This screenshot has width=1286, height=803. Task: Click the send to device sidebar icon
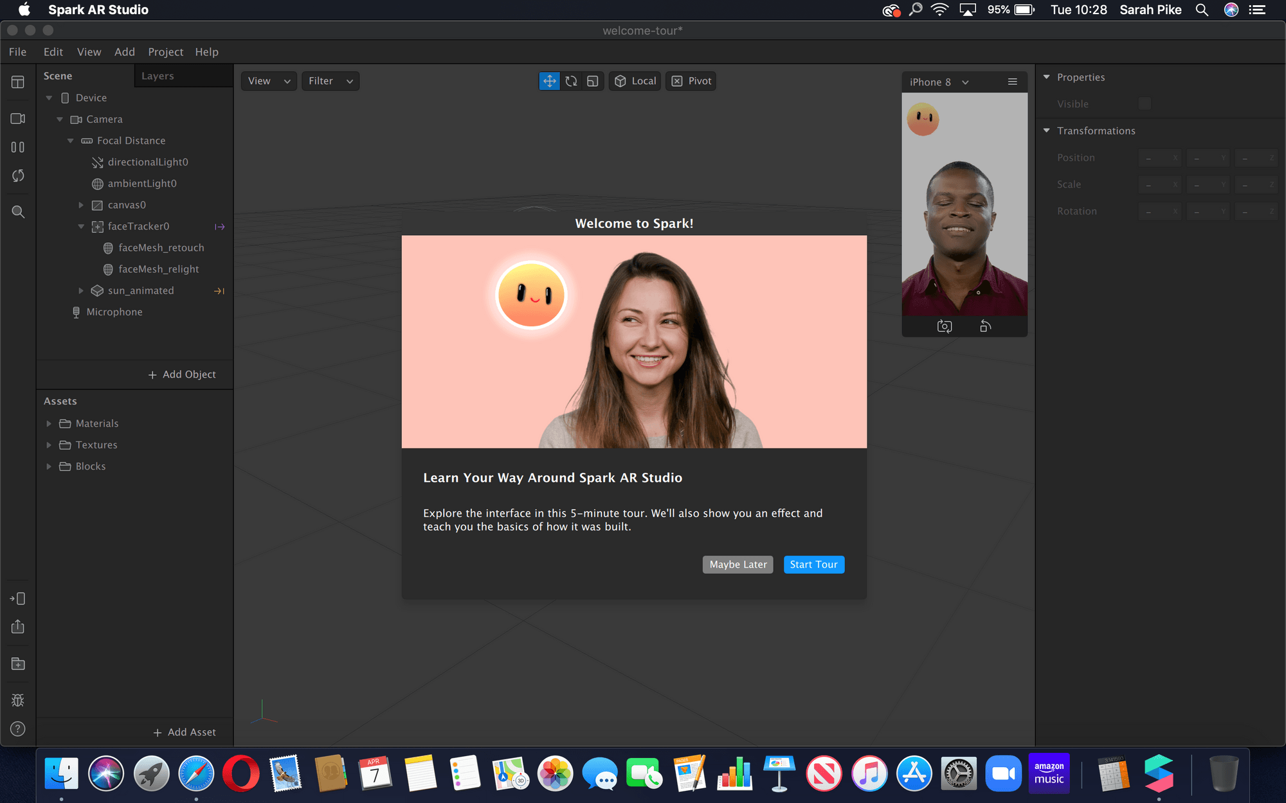point(18,599)
